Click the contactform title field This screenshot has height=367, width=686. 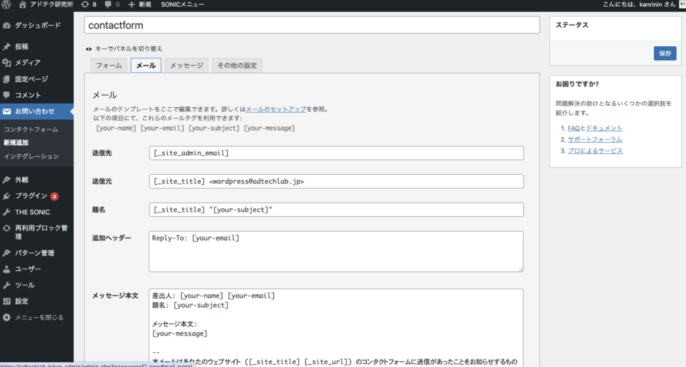tap(312, 25)
